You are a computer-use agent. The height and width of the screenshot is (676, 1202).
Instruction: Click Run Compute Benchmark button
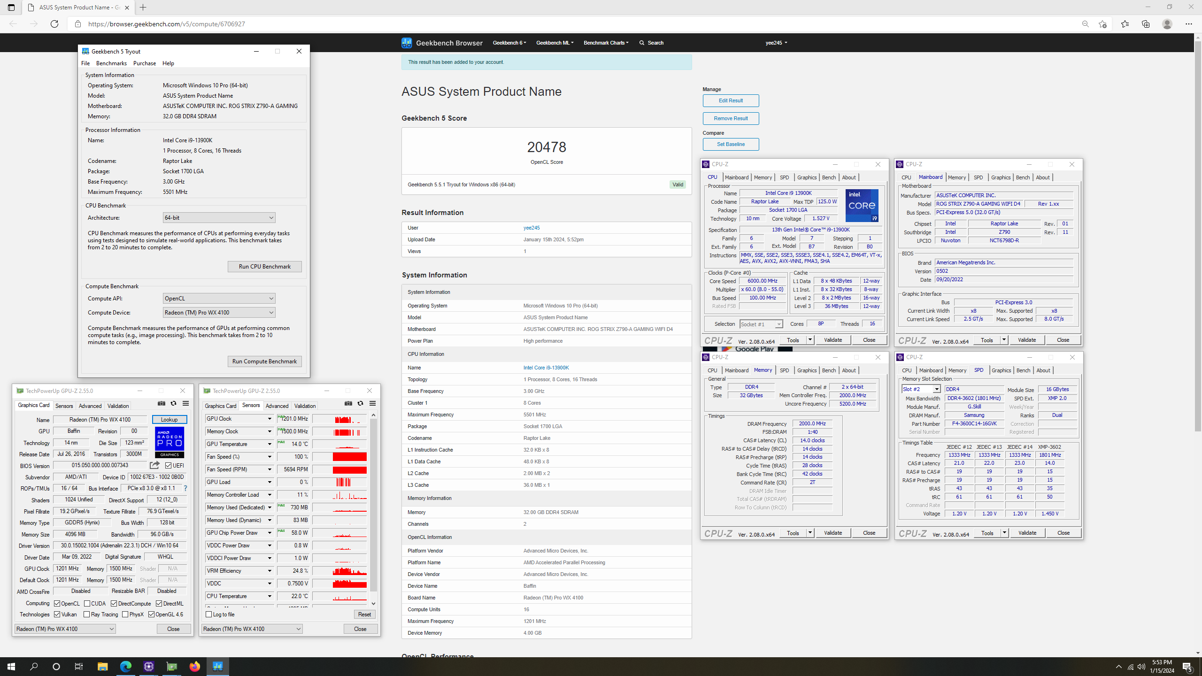[265, 361]
